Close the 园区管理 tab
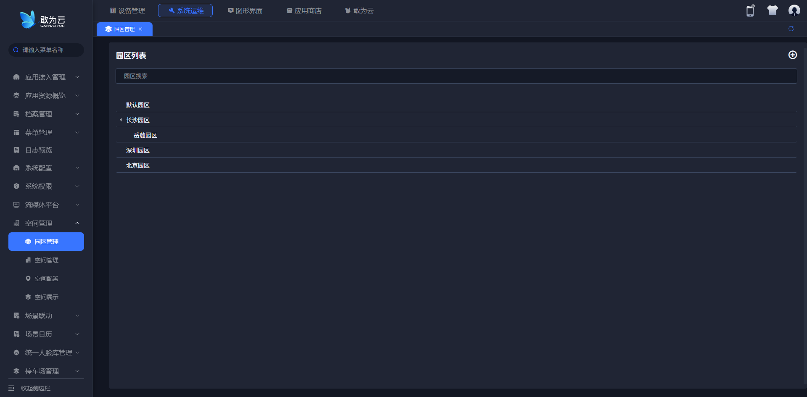 click(140, 29)
